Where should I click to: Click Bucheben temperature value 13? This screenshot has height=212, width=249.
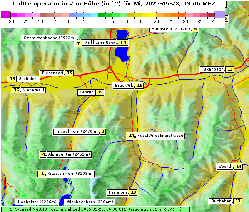pos(238,201)
